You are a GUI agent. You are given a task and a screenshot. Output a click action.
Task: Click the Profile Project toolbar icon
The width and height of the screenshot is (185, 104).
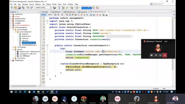tap(77, 8)
